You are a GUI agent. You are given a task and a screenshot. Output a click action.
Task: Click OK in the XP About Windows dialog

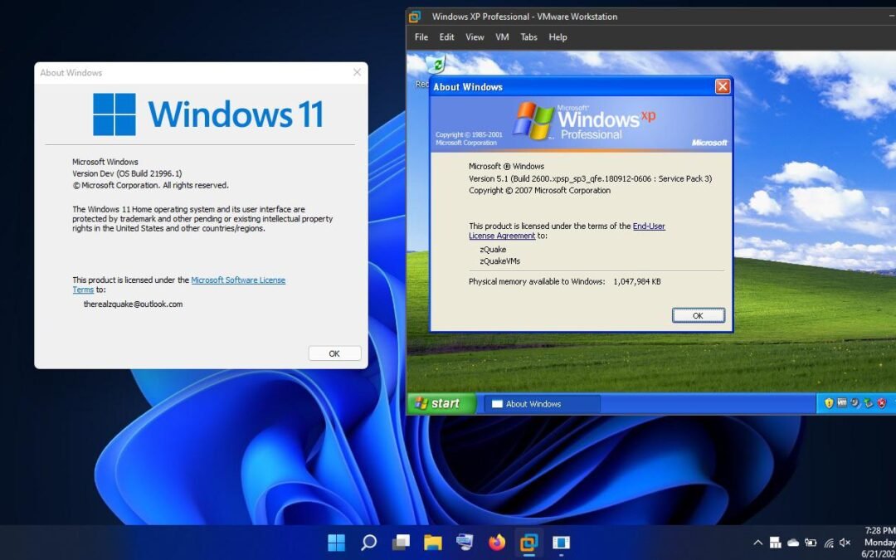click(x=698, y=315)
